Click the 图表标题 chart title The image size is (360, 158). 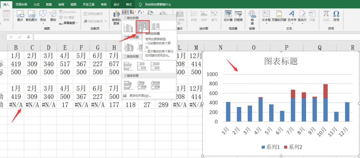281,61
